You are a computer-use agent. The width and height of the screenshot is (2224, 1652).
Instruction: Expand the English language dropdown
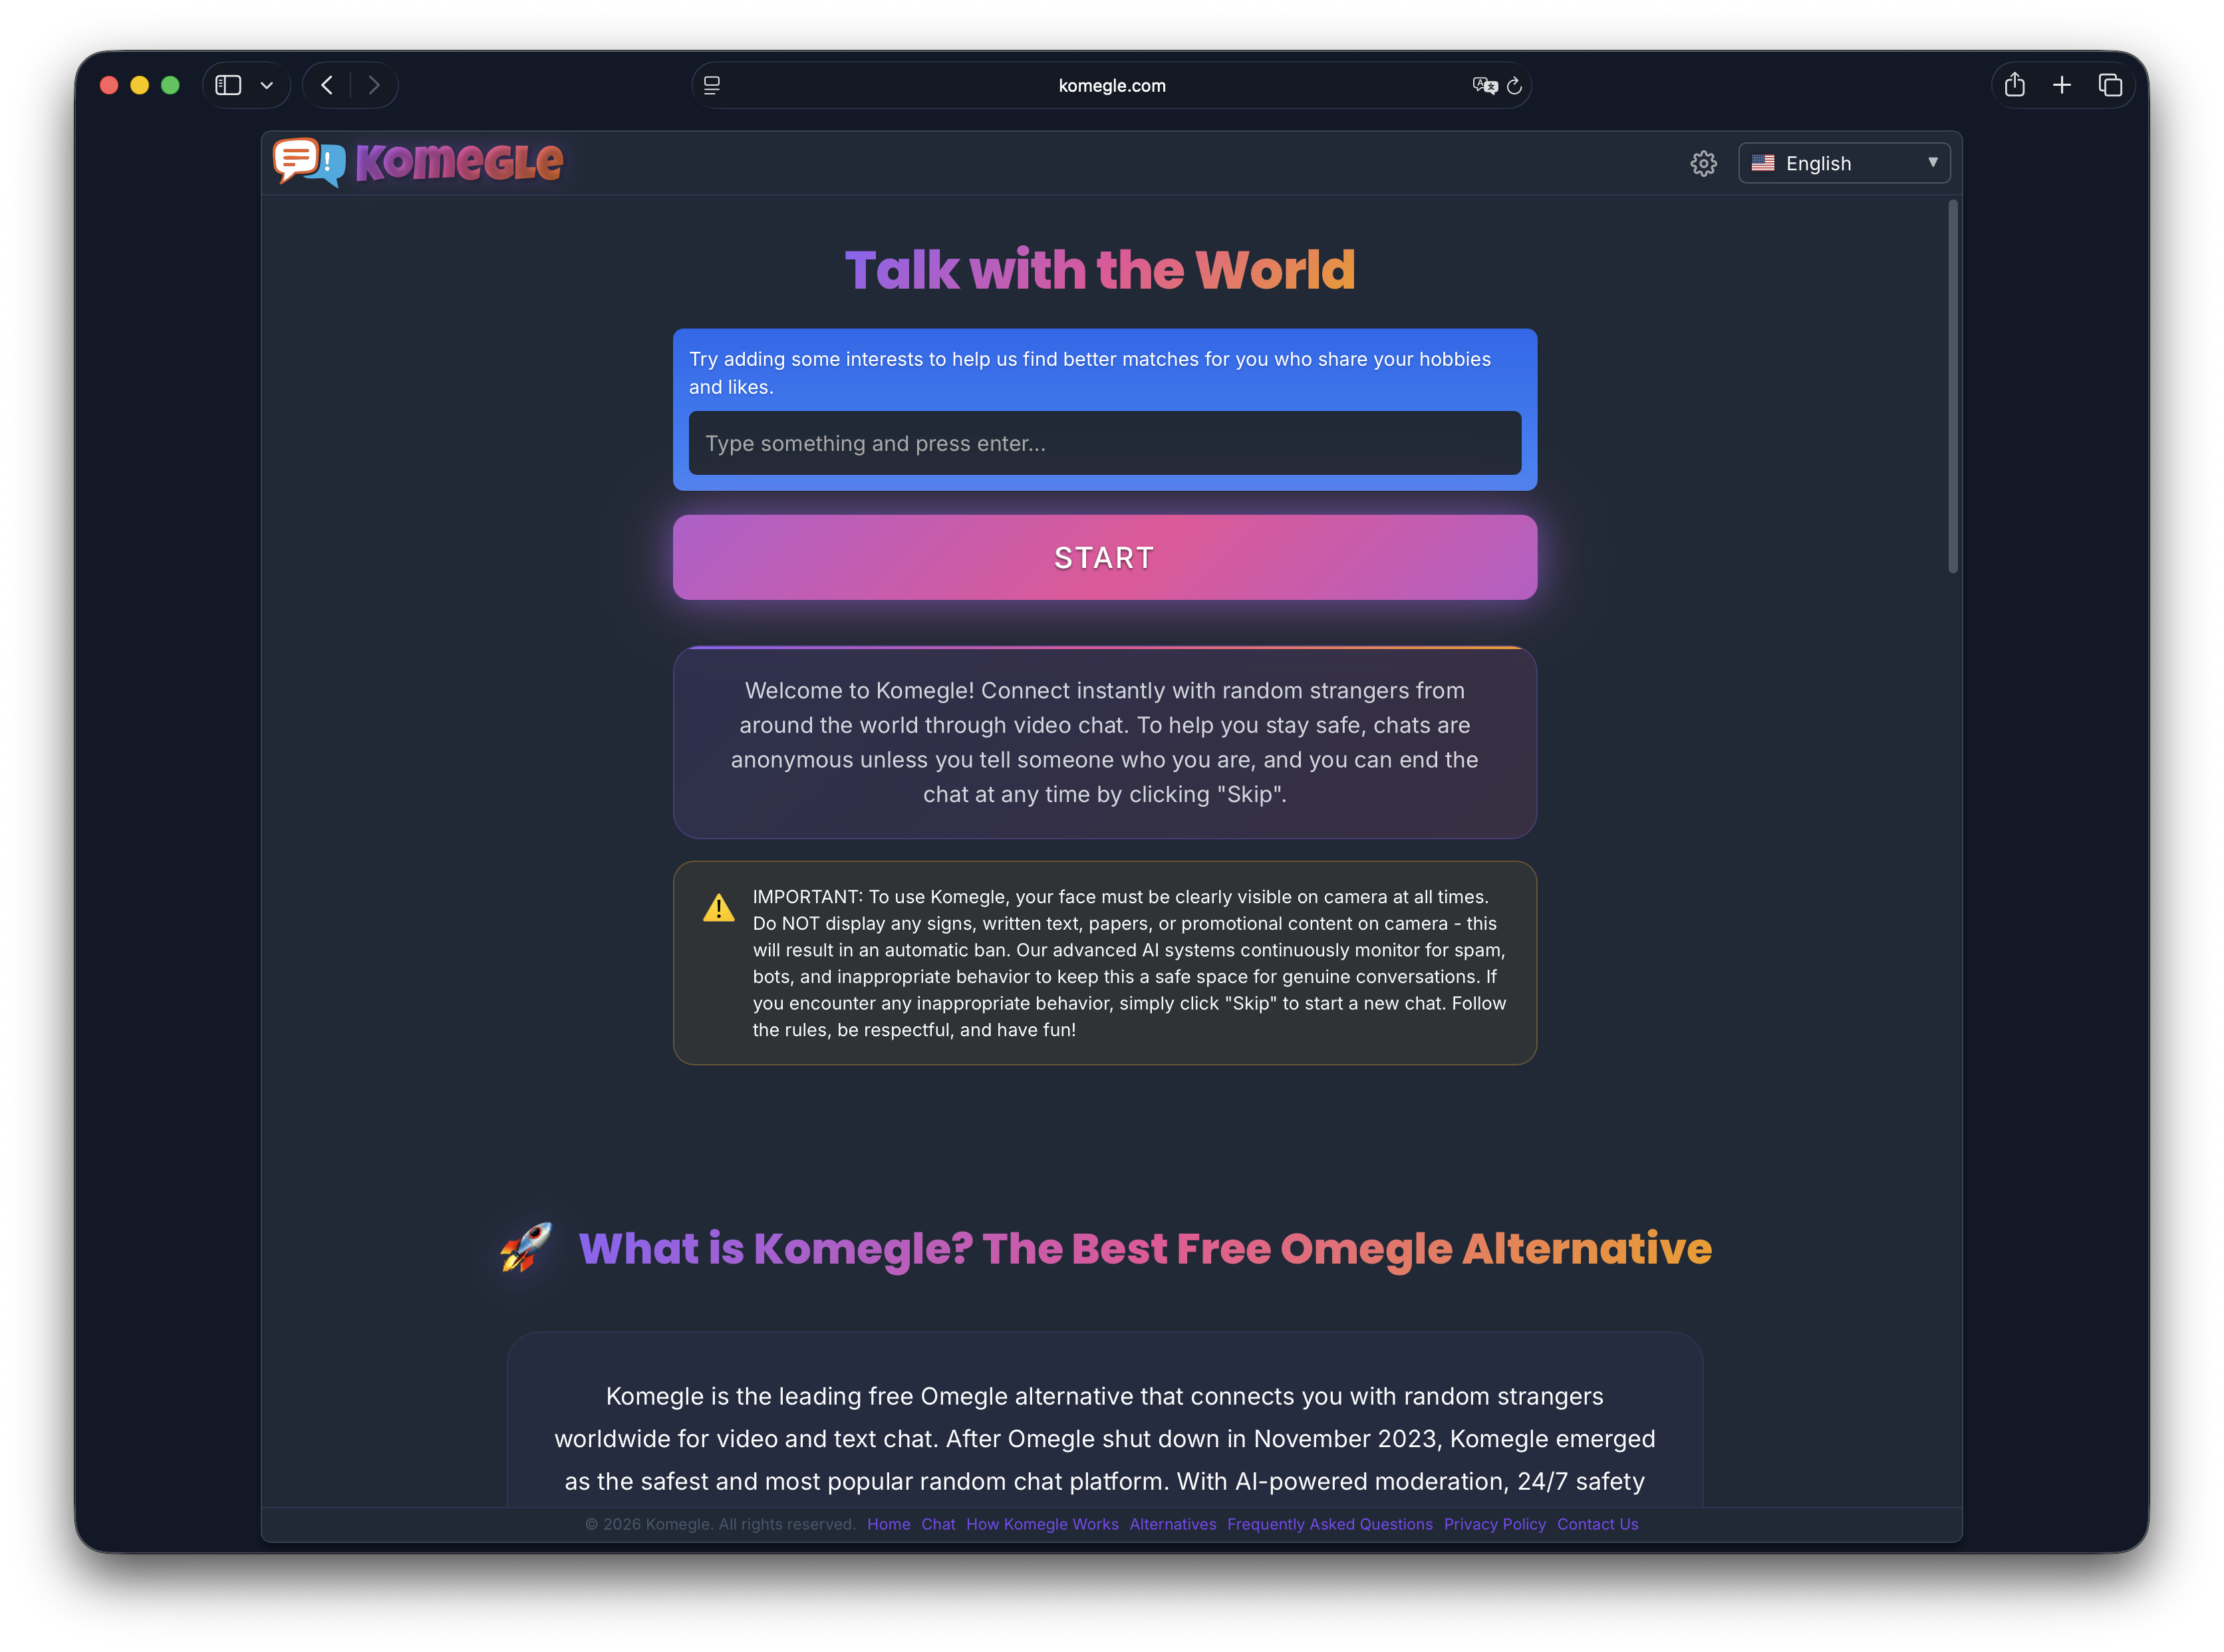coord(1844,163)
